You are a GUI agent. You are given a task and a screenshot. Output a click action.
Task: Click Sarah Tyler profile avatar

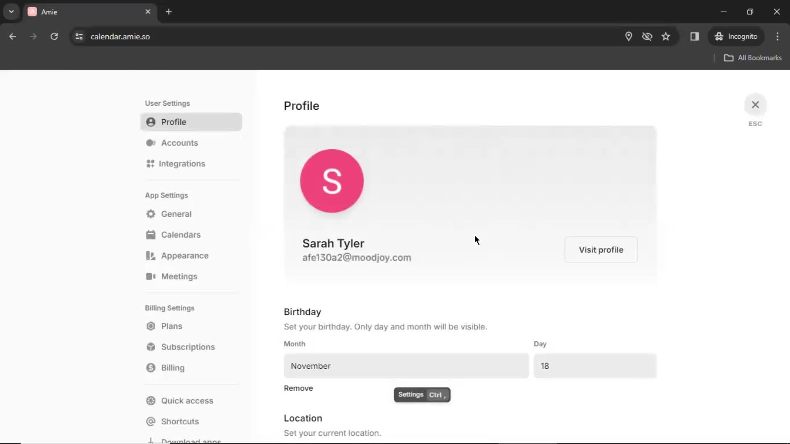tap(332, 181)
